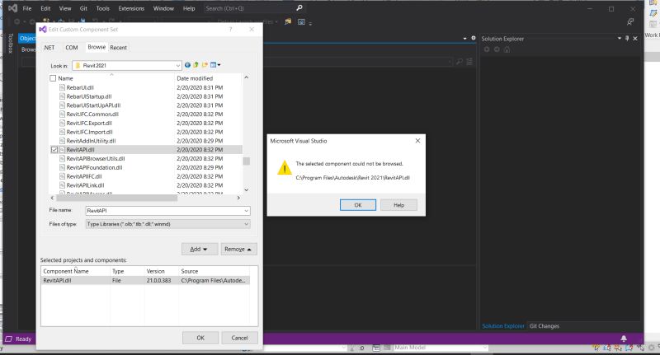Open the Look in folder dropdown
660x355 pixels.
point(178,66)
